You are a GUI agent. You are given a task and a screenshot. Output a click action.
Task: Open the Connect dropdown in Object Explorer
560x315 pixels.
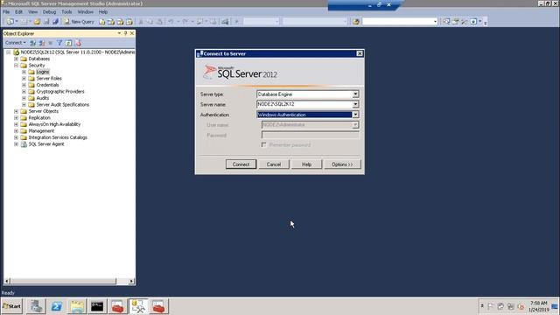click(x=15, y=43)
